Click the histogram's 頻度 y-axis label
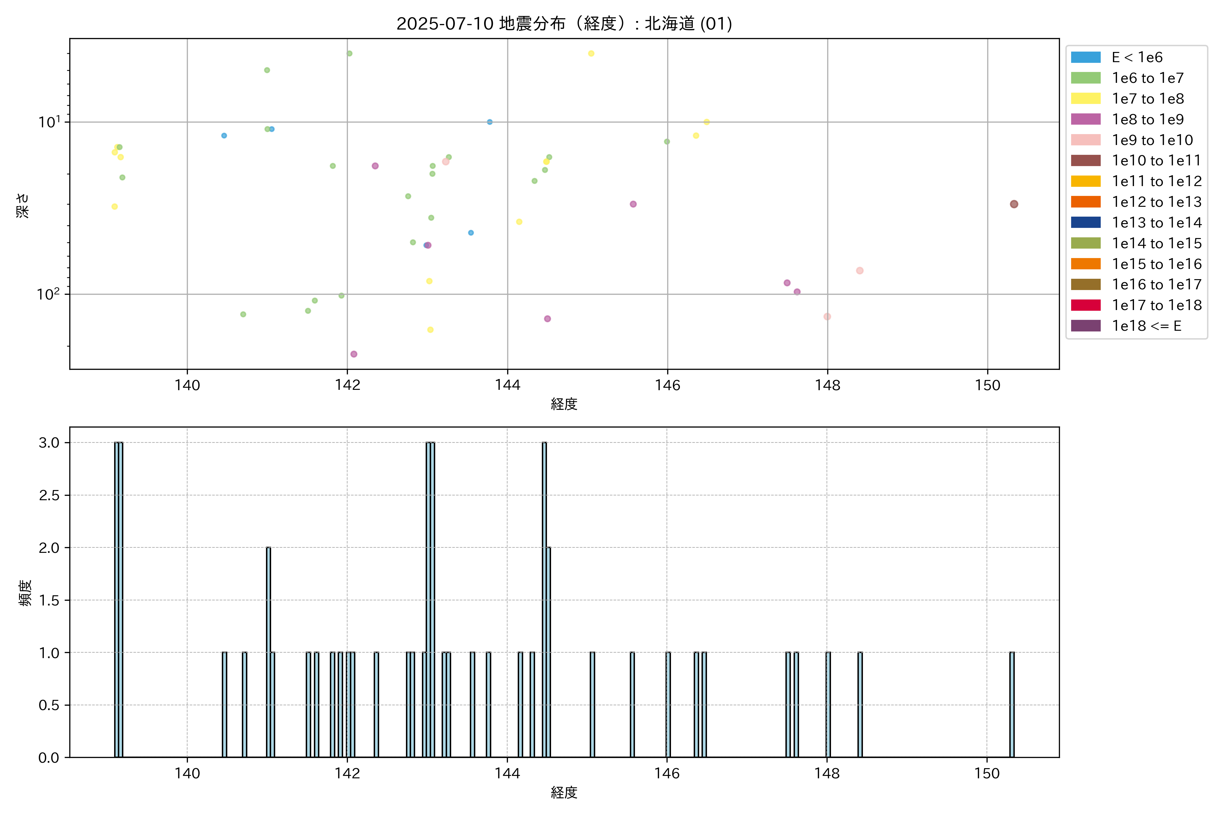The width and height of the screenshot is (1223, 815). [x=24, y=593]
